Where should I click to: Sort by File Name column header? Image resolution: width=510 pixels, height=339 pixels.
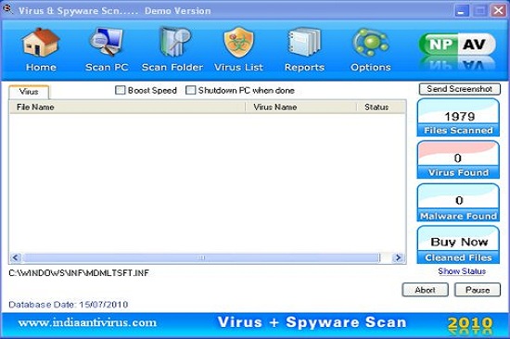(127, 107)
